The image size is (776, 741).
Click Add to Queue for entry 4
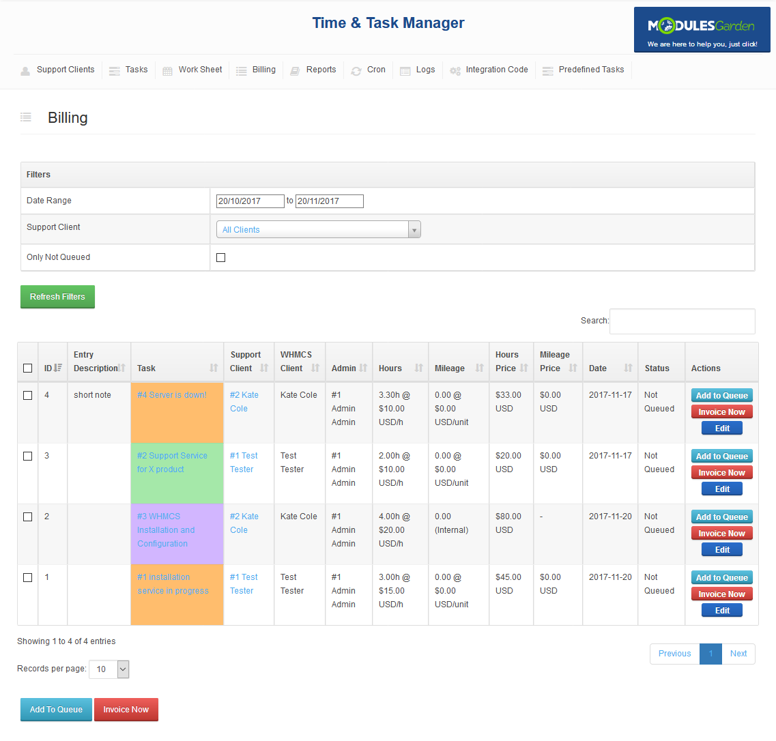pos(721,395)
